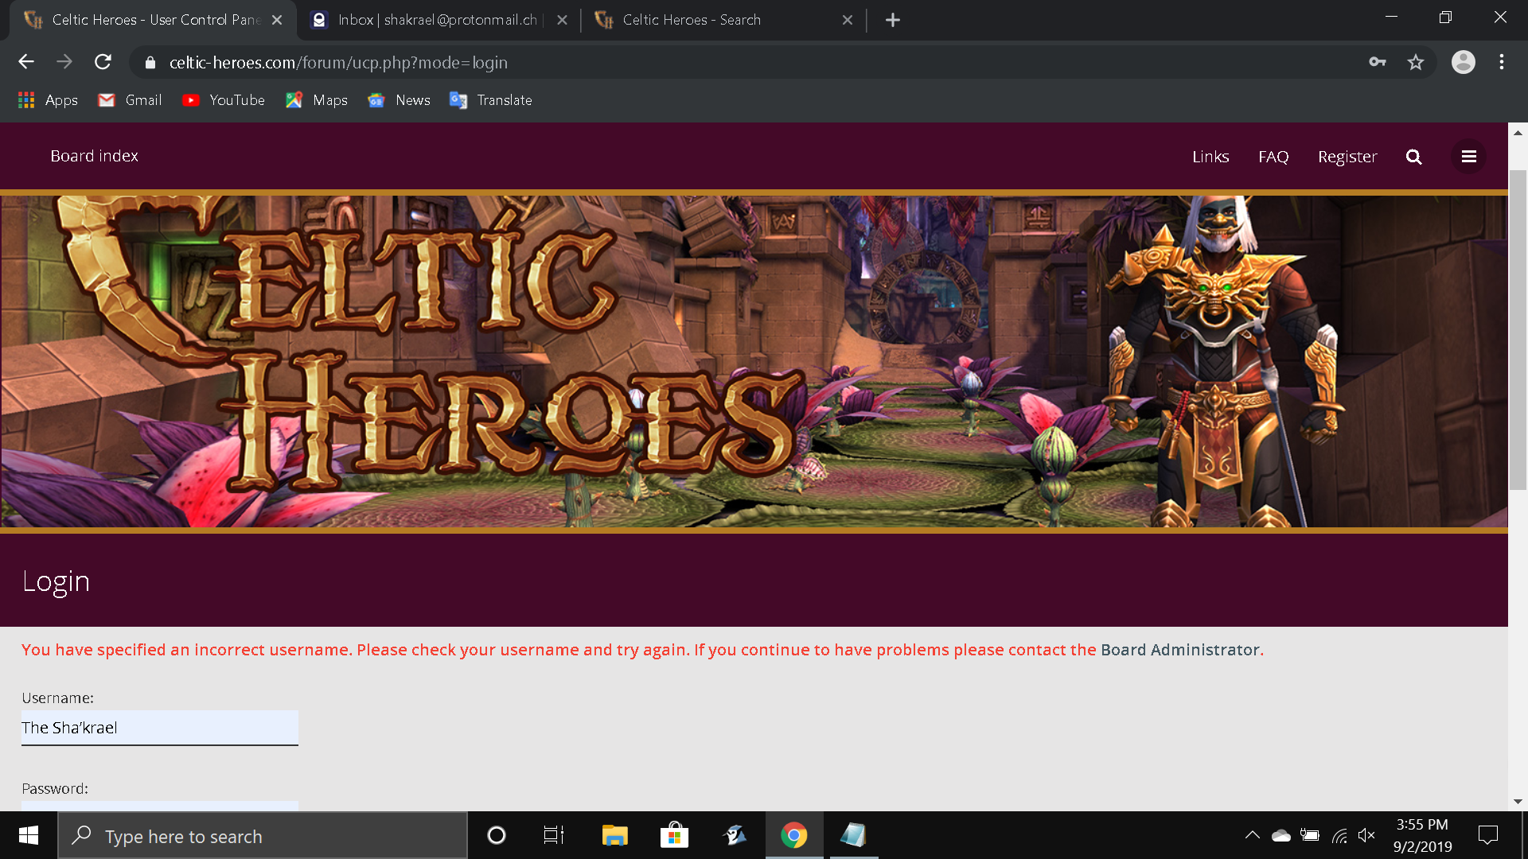Open Microsoft Store from the taskbar
Image resolution: width=1528 pixels, height=859 pixels.
click(675, 835)
